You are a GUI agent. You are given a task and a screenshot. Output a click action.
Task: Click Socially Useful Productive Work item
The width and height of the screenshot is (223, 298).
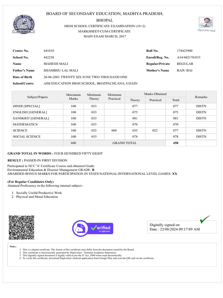tap(39, 193)
